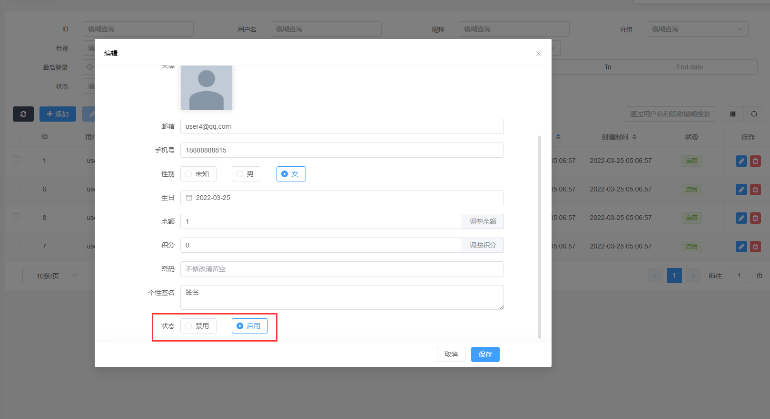Screen dimensions: 770x419
Task: Open the 10条/页 page size dropdown
Action: click(x=53, y=276)
